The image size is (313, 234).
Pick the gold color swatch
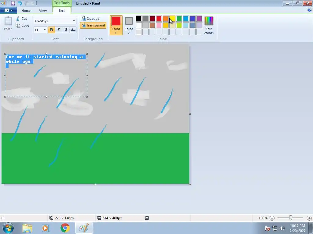point(166,25)
